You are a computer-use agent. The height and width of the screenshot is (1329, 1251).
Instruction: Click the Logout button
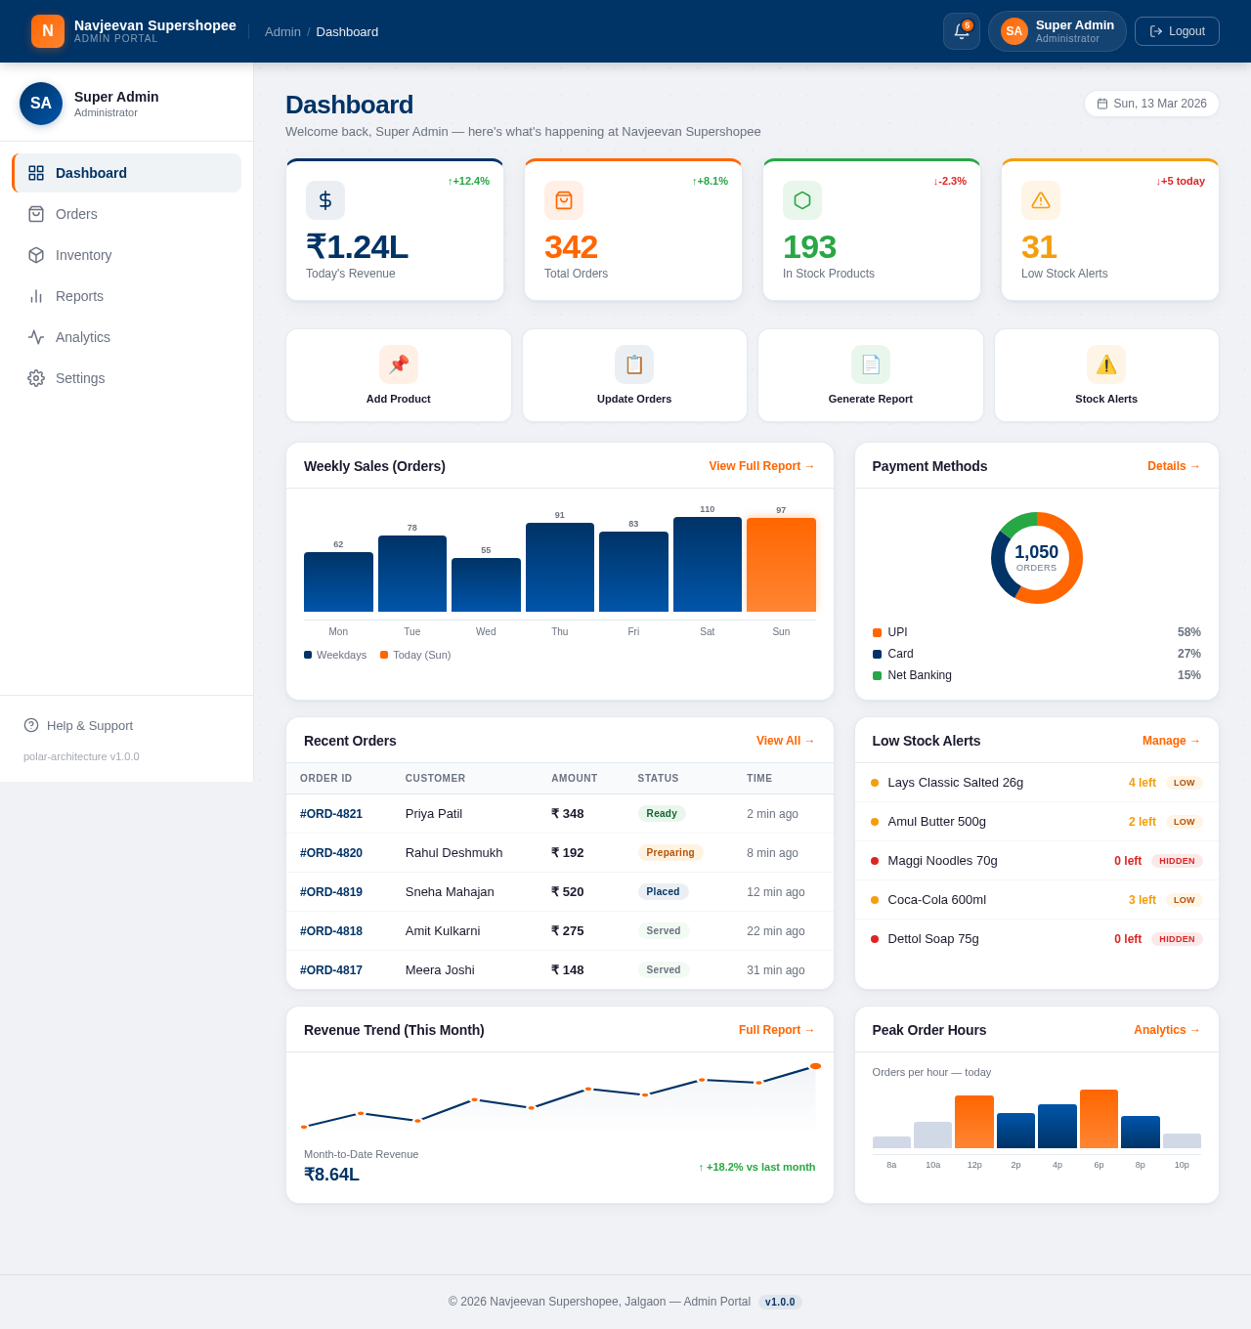coord(1177,31)
